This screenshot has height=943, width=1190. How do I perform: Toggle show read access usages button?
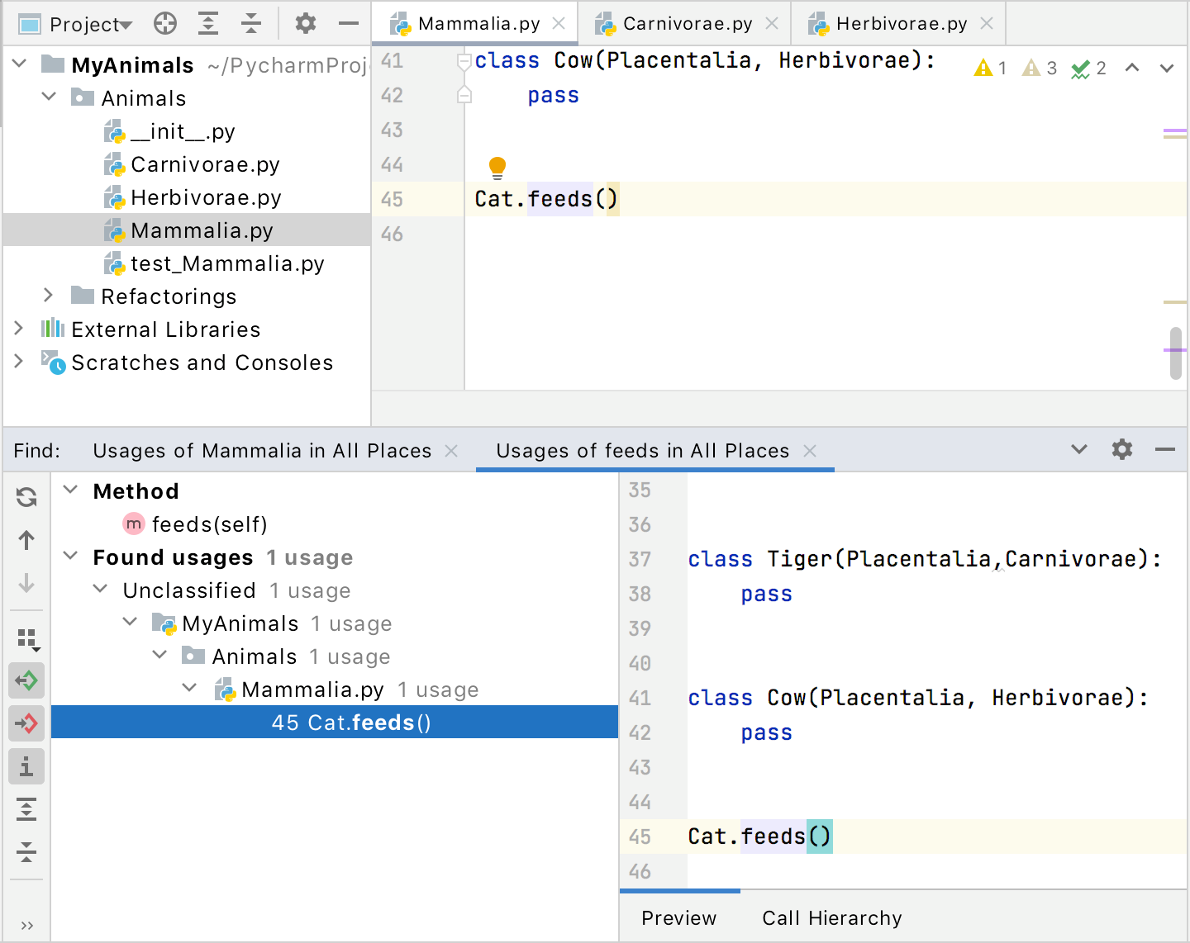pyautogui.click(x=26, y=681)
